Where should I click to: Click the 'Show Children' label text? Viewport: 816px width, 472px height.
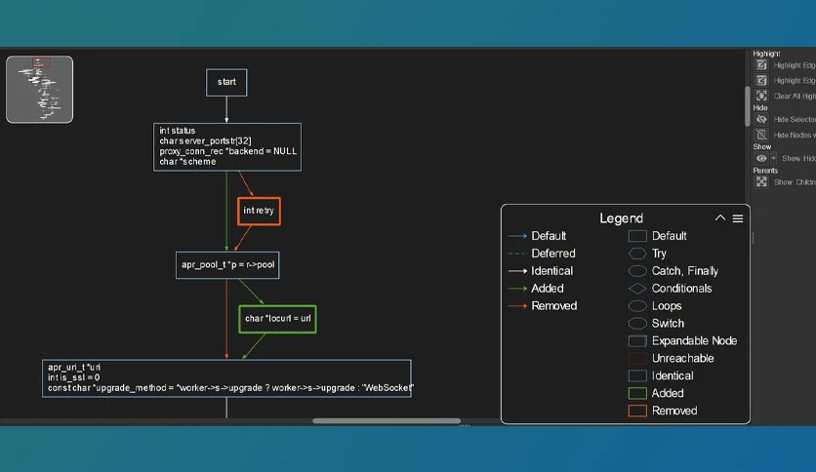[x=795, y=182]
